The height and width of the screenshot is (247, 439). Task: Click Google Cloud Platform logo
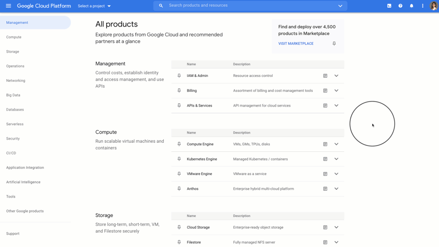(44, 6)
